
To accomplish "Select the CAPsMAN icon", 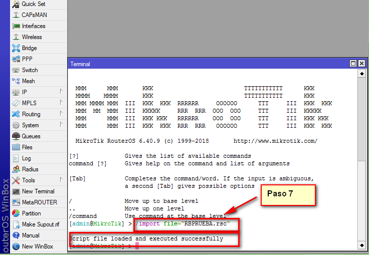I will tap(16, 15).
